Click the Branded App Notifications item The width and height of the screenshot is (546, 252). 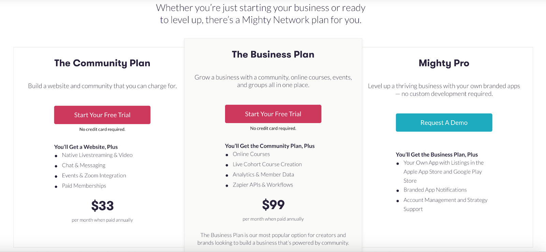(x=435, y=190)
